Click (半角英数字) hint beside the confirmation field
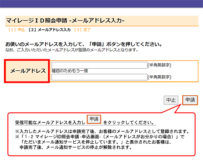Image resolution: width=203 pixels, height=165 pixels. 159,77
